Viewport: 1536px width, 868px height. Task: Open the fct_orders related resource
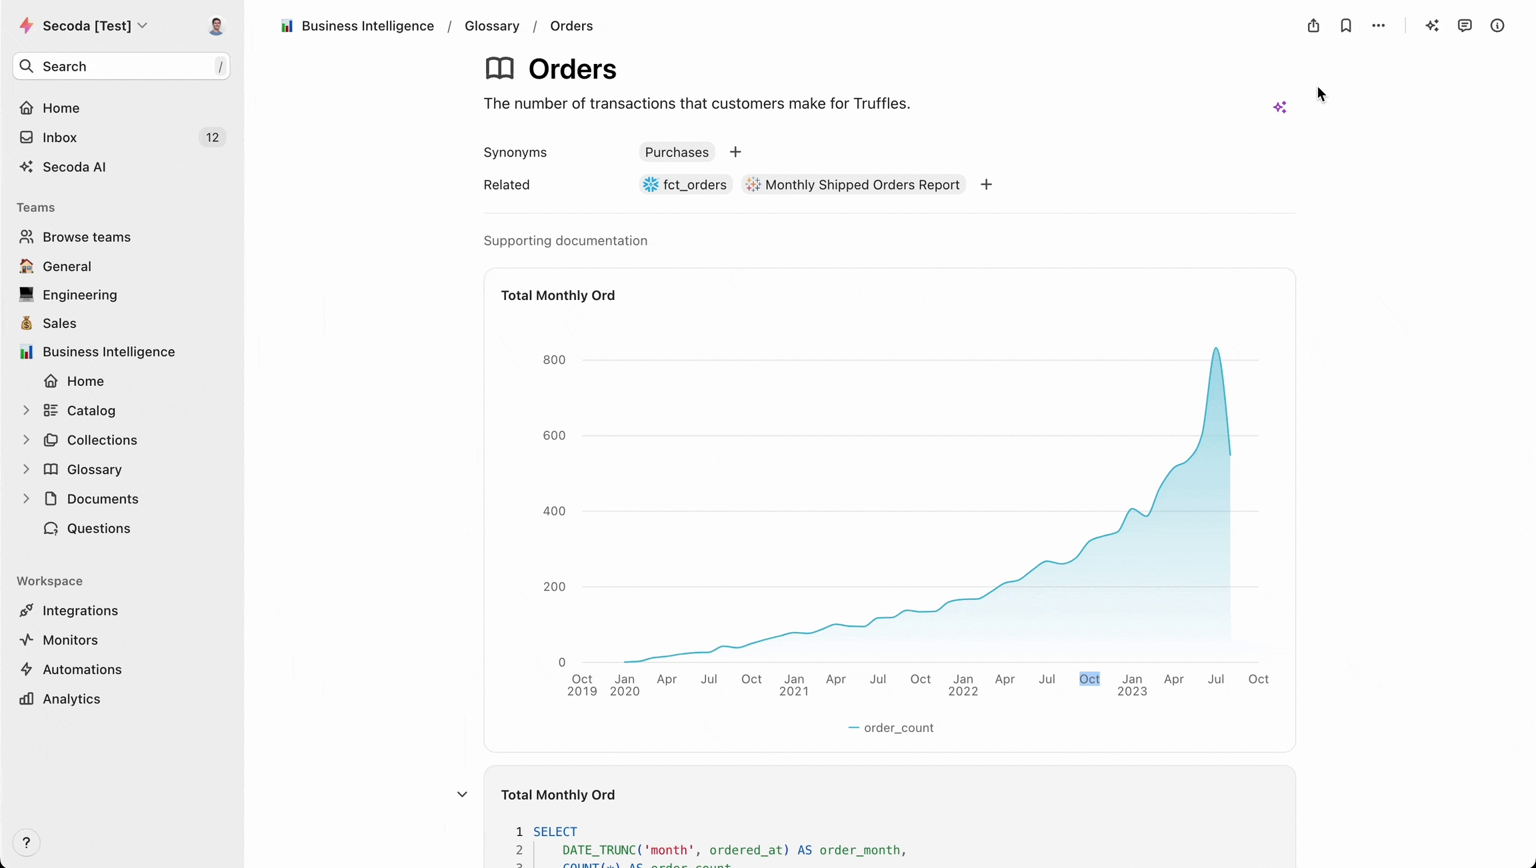pos(686,185)
